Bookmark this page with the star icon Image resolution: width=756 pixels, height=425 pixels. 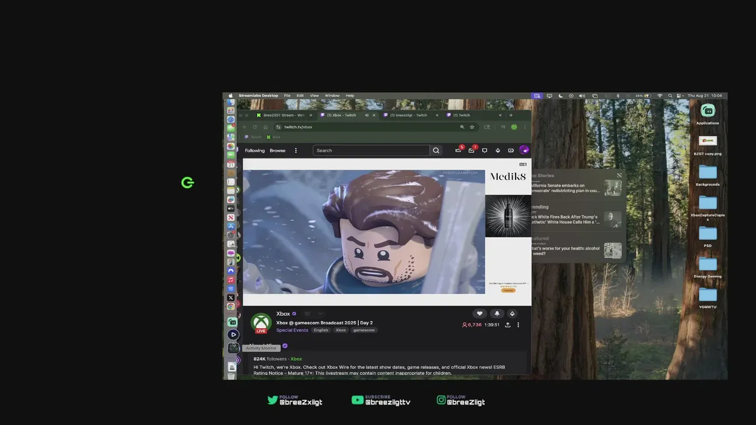pyautogui.click(x=472, y=127)
